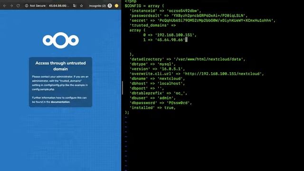Image resolution: width=304 pixels, height=171 pixels.
Task: Click the 'trusted_domains' key line
Action: 152,25
